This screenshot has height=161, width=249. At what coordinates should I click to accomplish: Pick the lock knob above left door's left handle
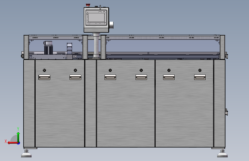click(45, 70)
